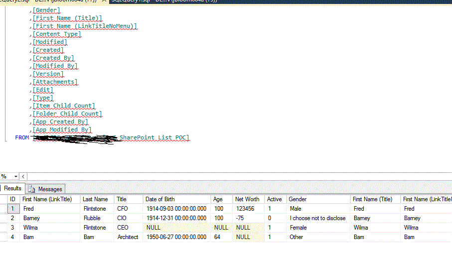Select the Active column header
Image resolution: width=452 pixels, height=255 pixels.
coord(275,199)
